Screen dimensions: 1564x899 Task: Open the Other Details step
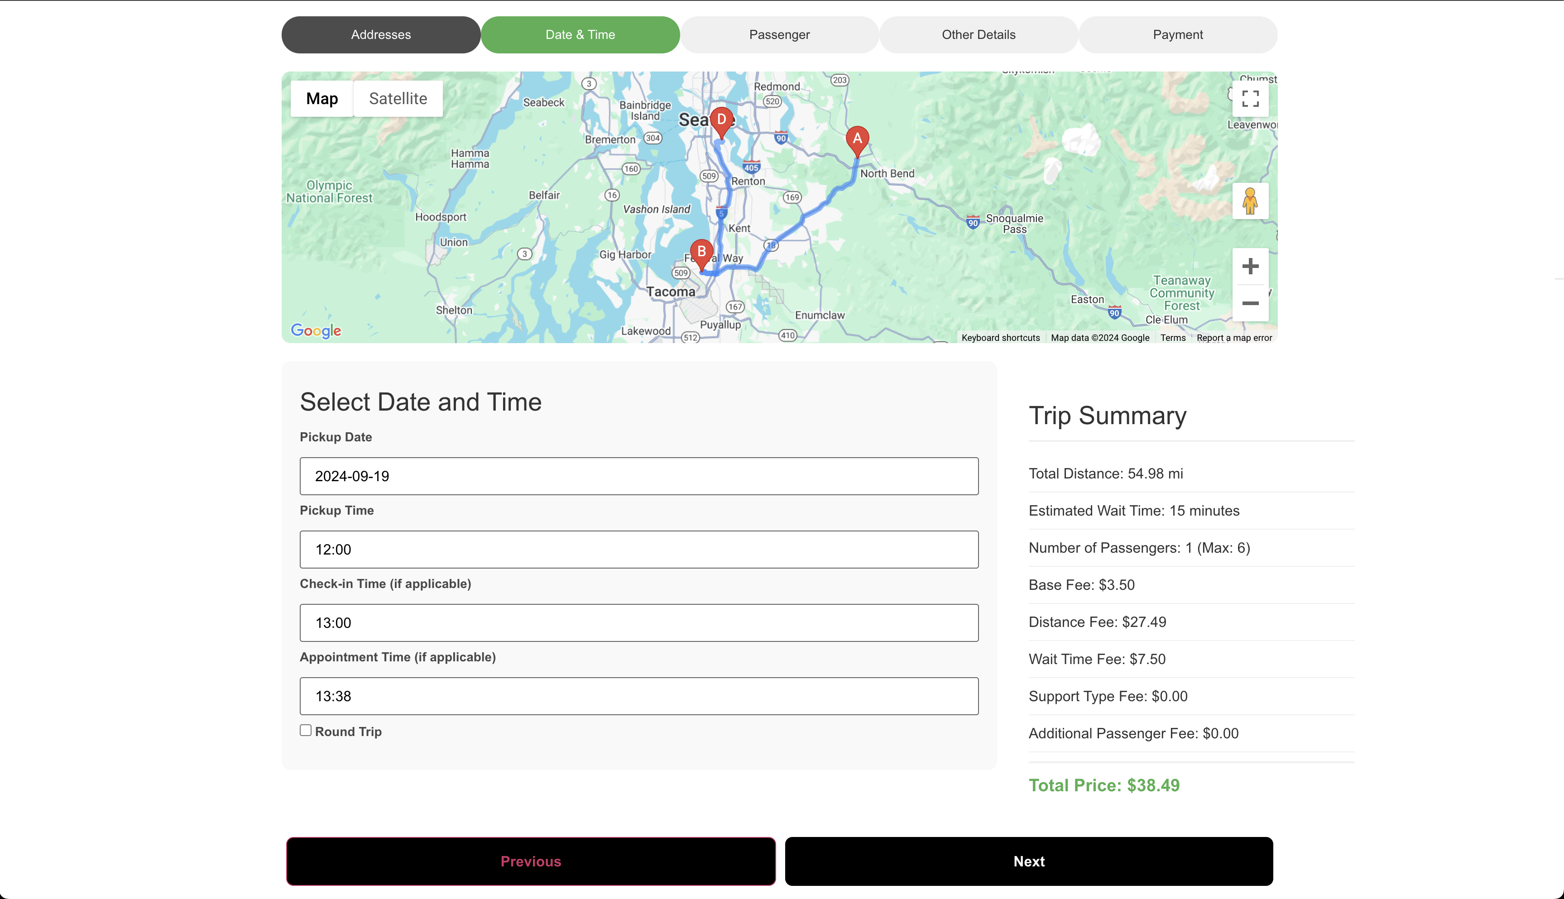click(x=978, y=34)
